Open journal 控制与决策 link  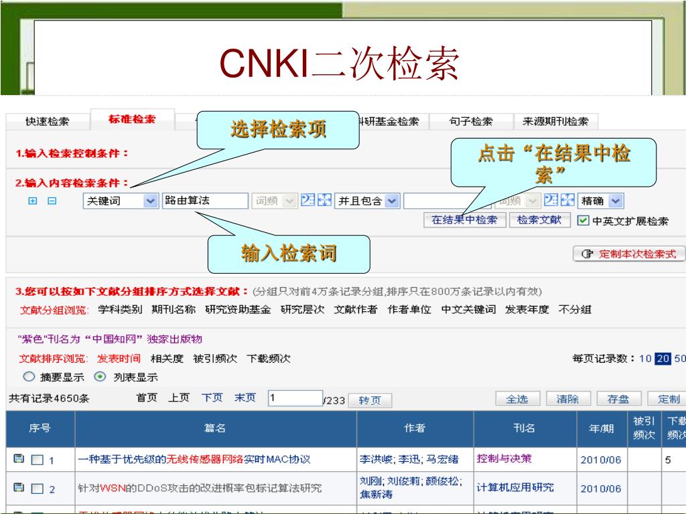click(504, 458)
